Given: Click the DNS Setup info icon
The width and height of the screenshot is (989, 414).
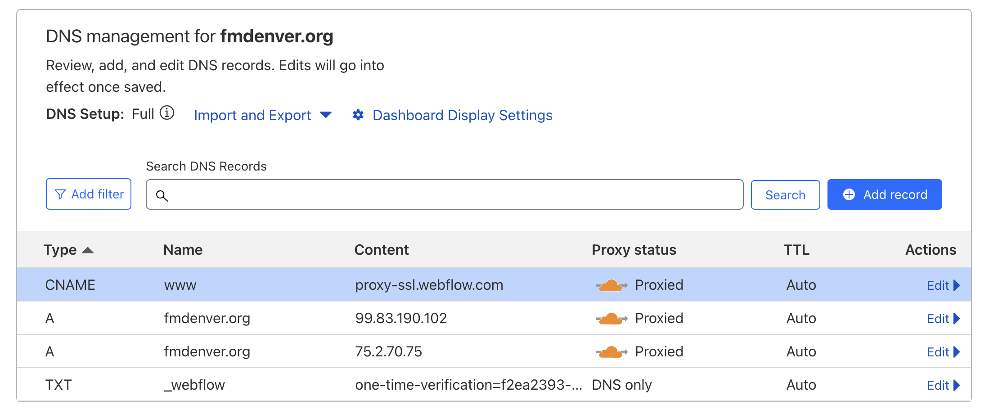Looking at the screenshot, I should (x=167, y=113).
